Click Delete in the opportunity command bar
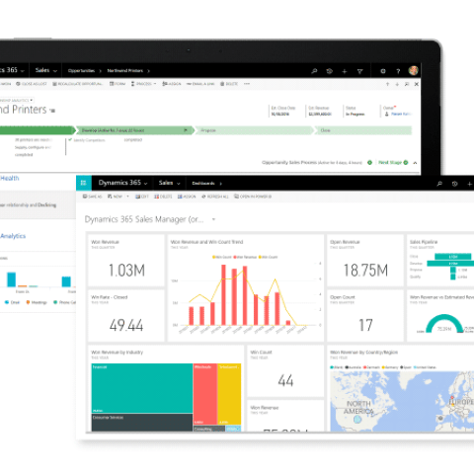This screenshot has width=474, height=474. [x=229, y=84]
